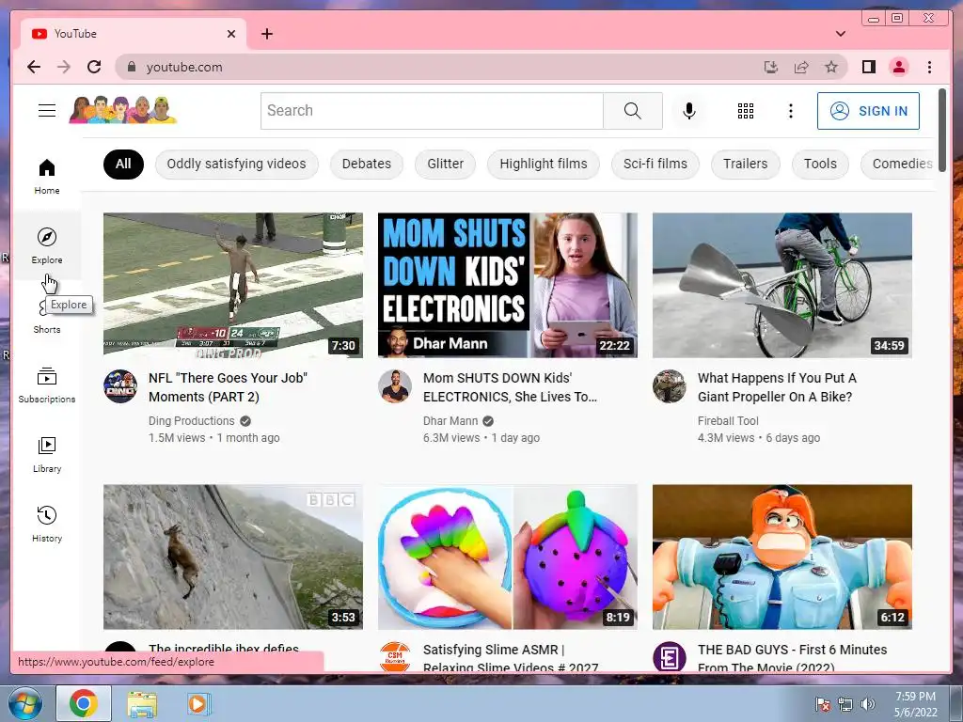The image size is (963, 722).
Task: Reload the YouTube page
Action: pos(94,67)
